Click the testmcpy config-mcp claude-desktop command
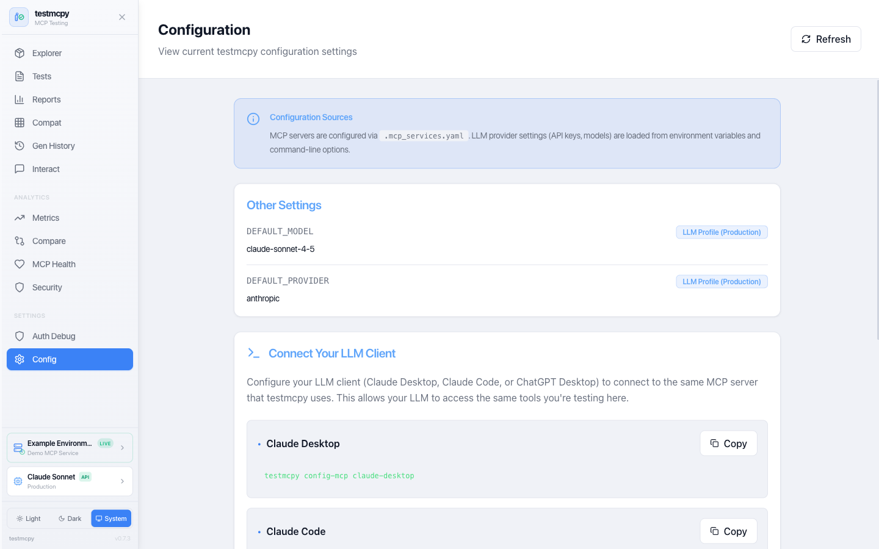Viewport: 879px width, 549px height. pyautogui.click(x=339, y=476)
